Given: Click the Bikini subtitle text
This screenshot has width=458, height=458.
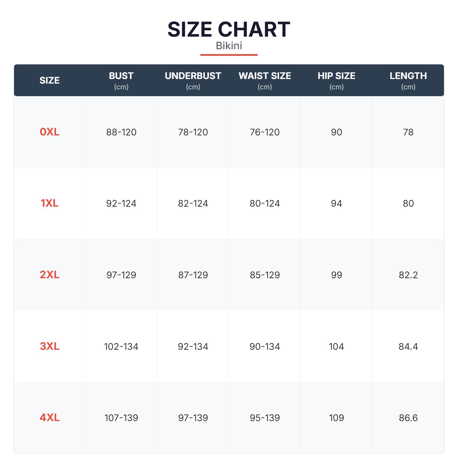Looking at the screenshot, I should 229,46.
